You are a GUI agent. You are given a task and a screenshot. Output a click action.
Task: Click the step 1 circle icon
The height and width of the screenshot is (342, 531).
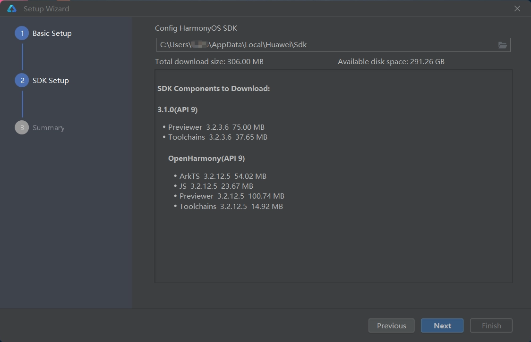tap(22, 33)
